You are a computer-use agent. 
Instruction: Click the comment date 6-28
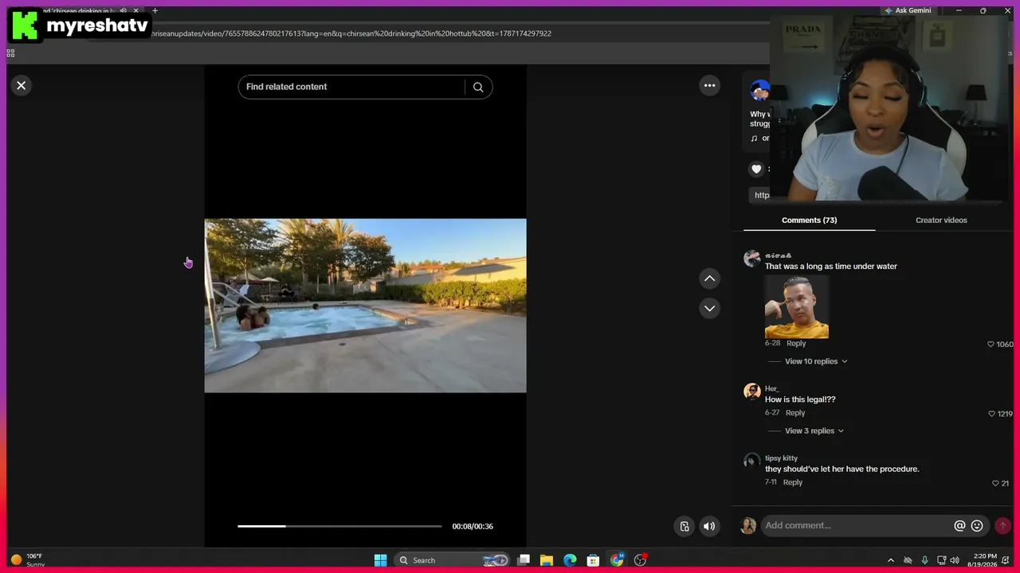click(x=772, y=344)
